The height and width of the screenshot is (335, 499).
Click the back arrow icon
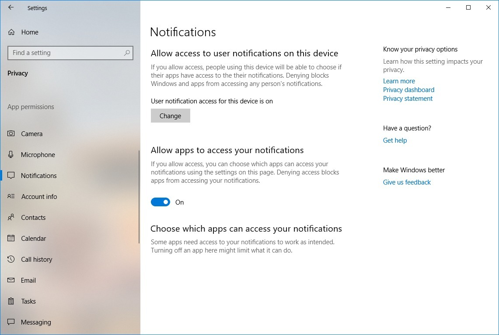pos(11,7)
